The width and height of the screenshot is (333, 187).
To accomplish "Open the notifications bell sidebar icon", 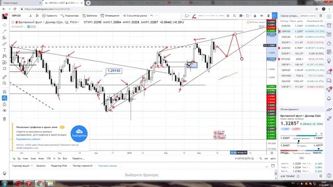I will [329, 98].
